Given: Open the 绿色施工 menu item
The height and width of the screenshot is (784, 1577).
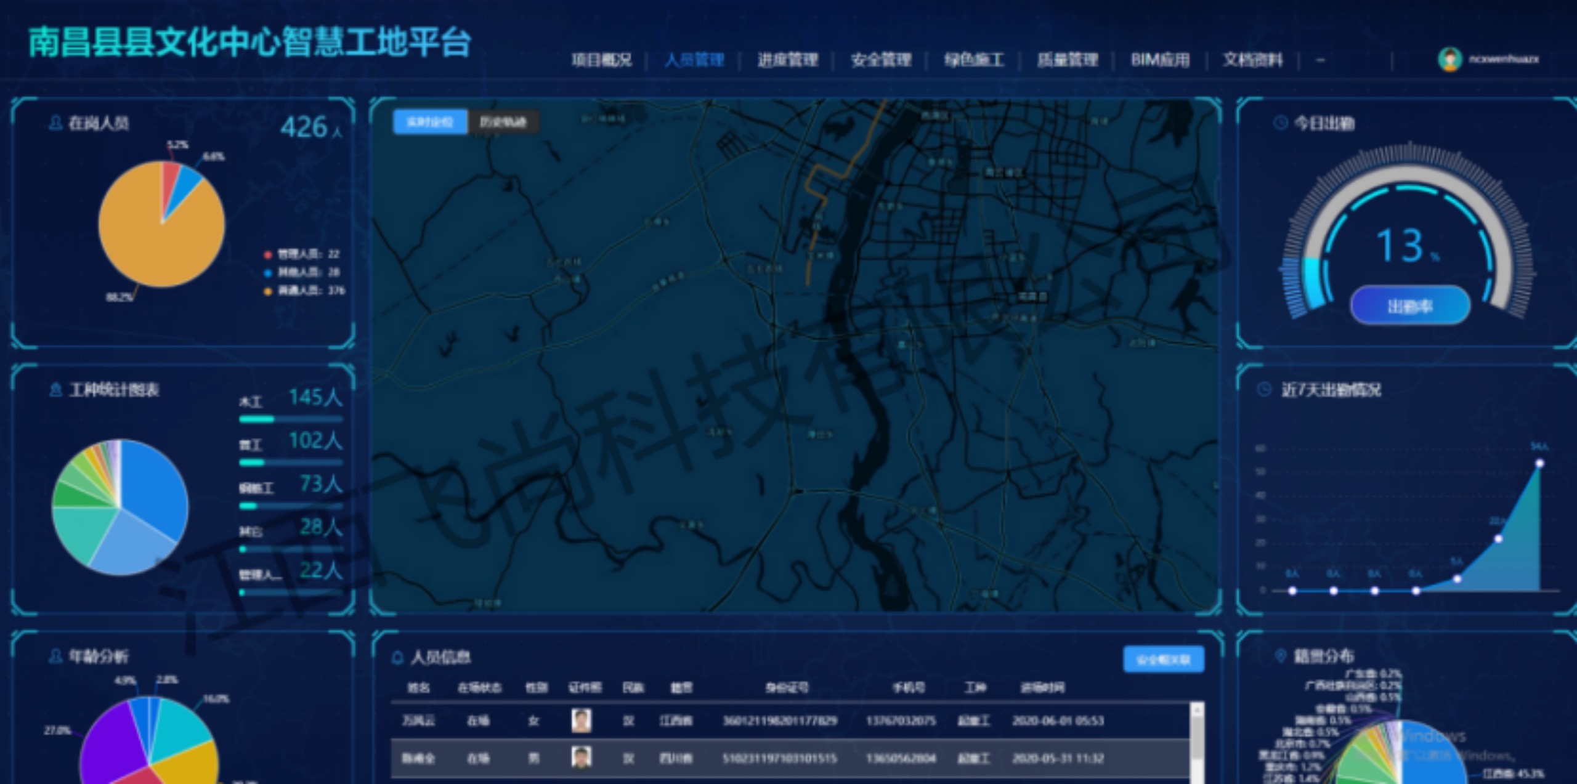Looking at the screenshot, I should tap(974, 60).
